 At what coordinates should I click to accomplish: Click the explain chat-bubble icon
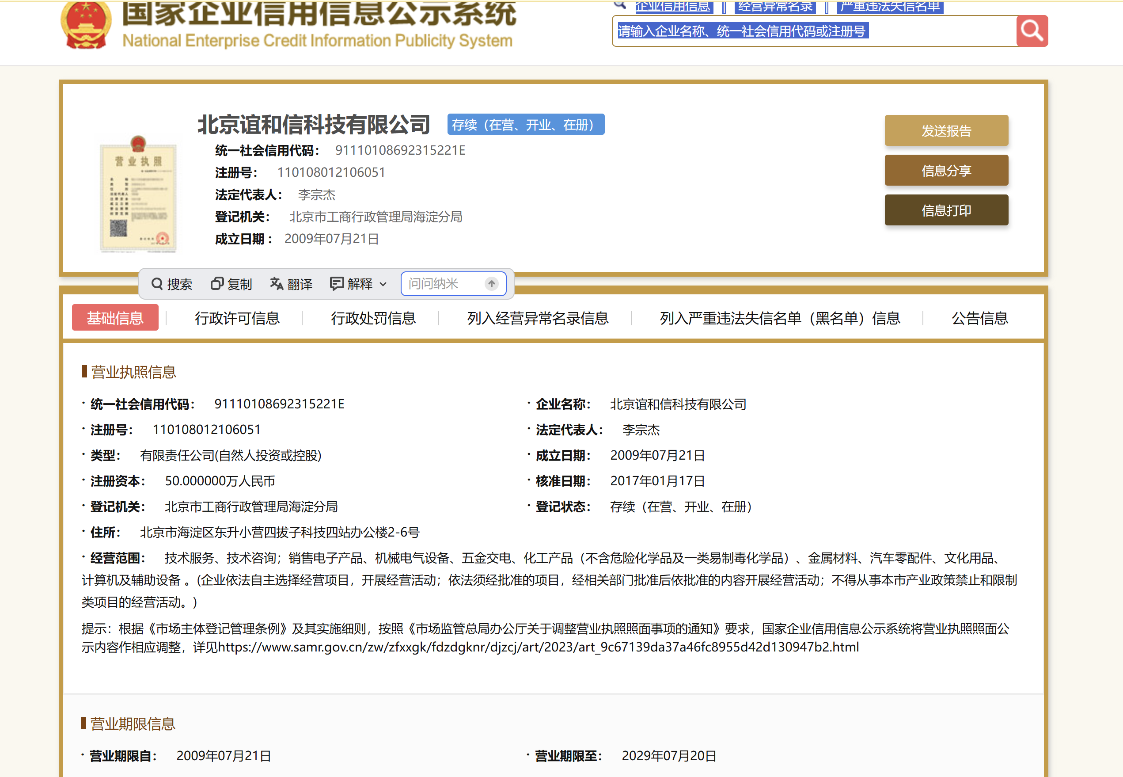pos(336,284)
